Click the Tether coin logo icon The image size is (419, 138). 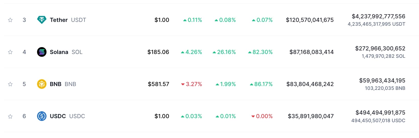coord(42,20)
